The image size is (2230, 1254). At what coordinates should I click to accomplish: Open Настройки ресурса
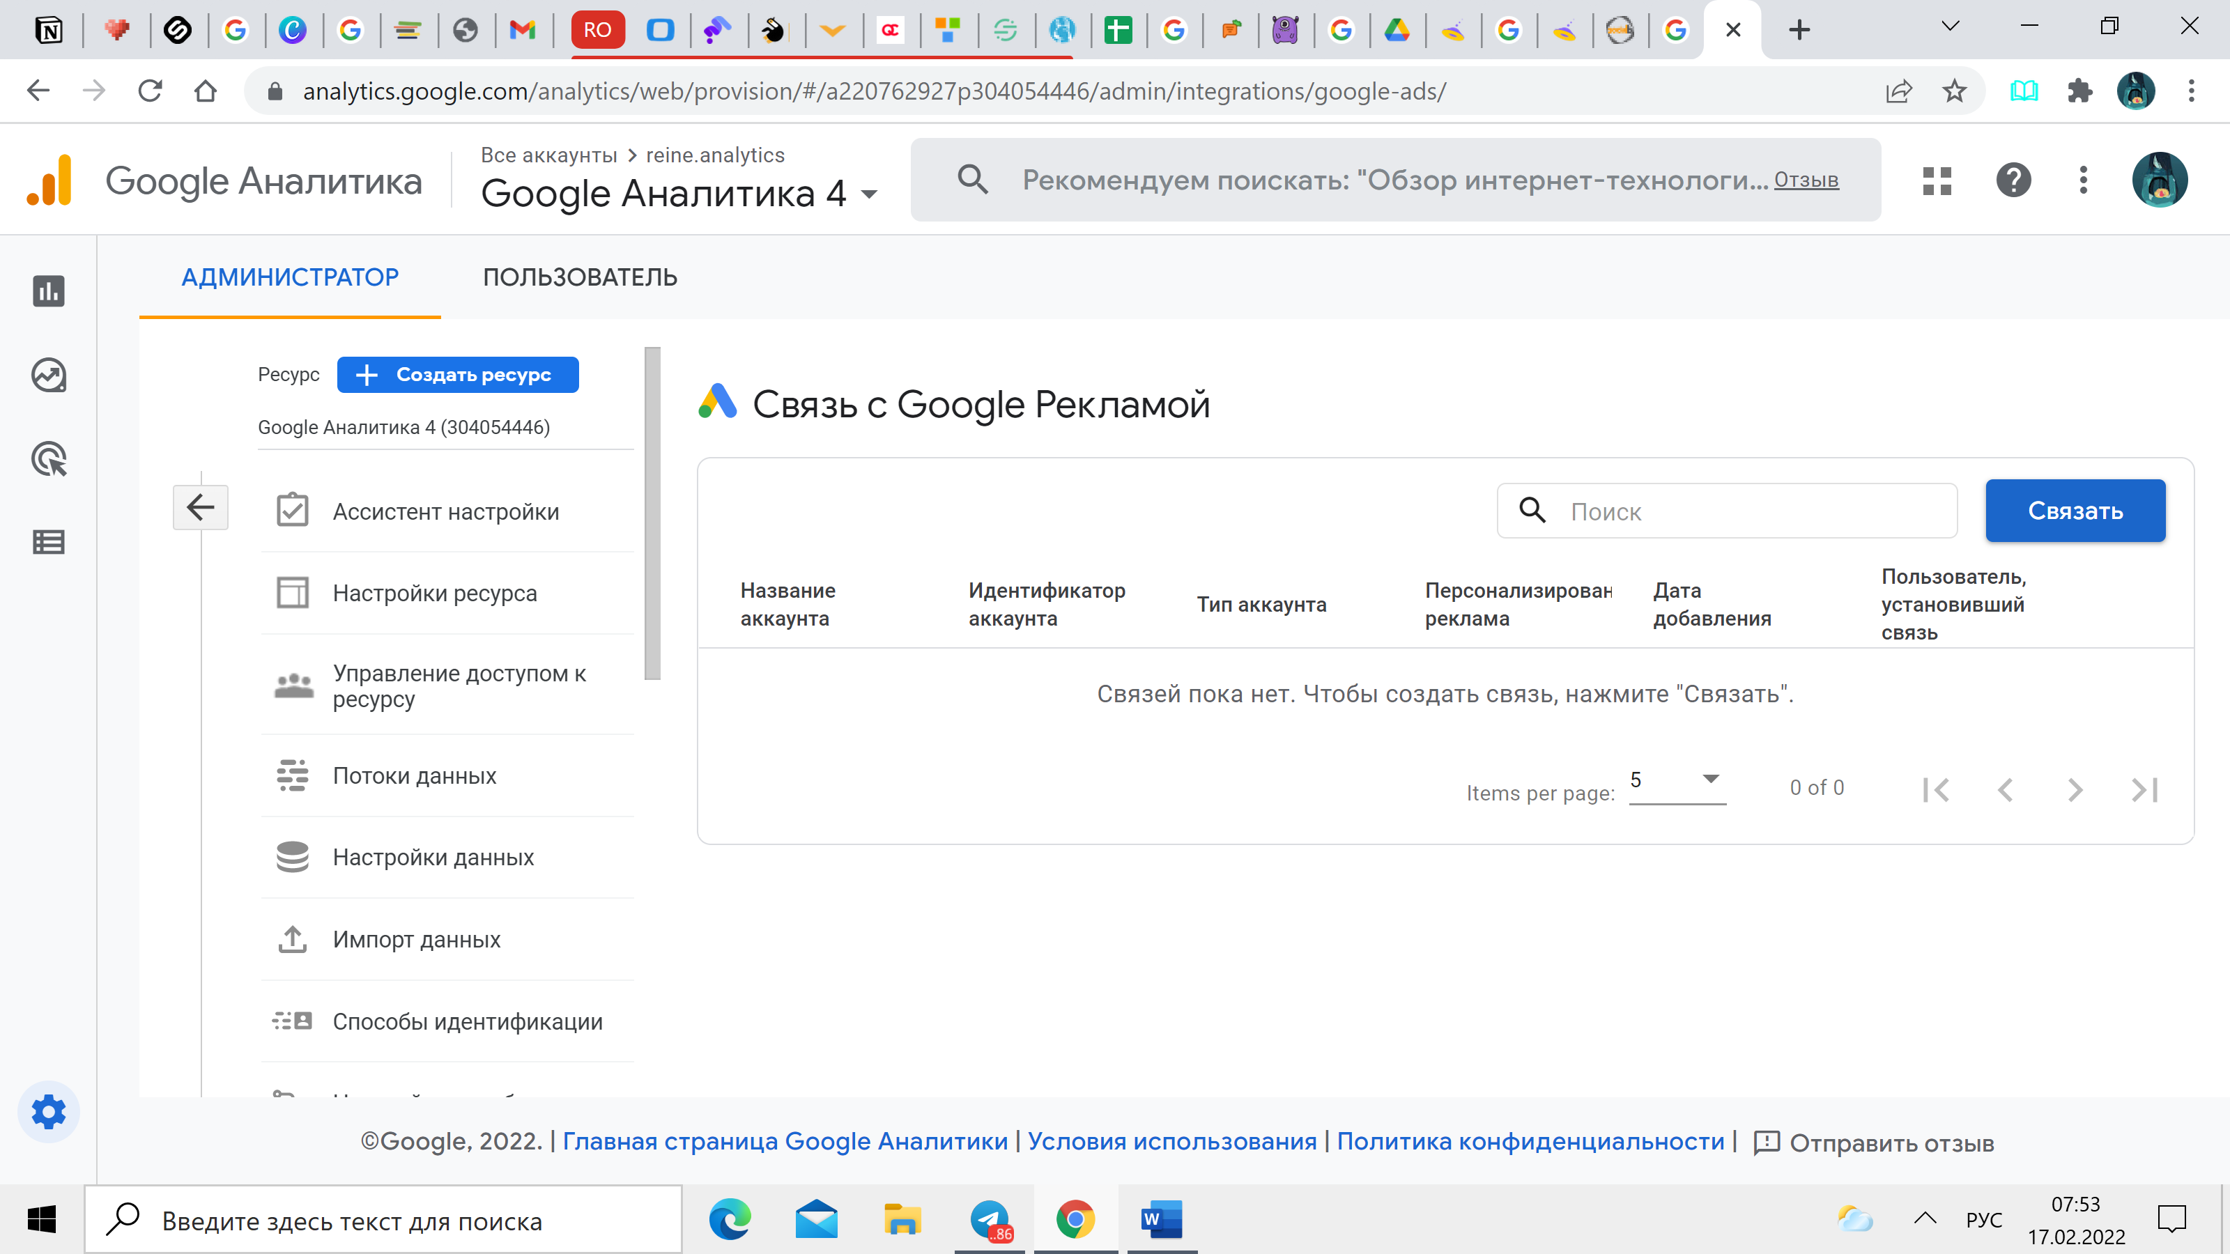tap(447, 593)
